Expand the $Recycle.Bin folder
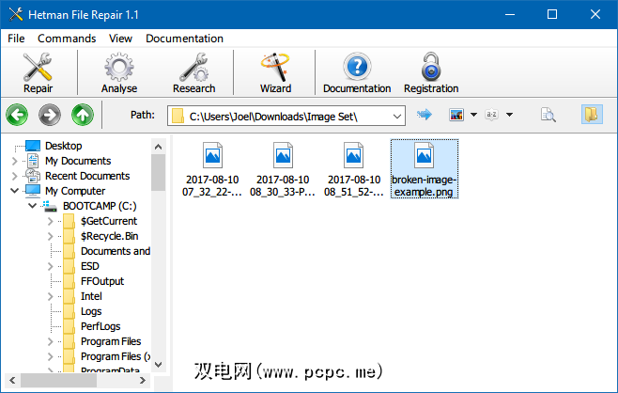 coord(50,236)
